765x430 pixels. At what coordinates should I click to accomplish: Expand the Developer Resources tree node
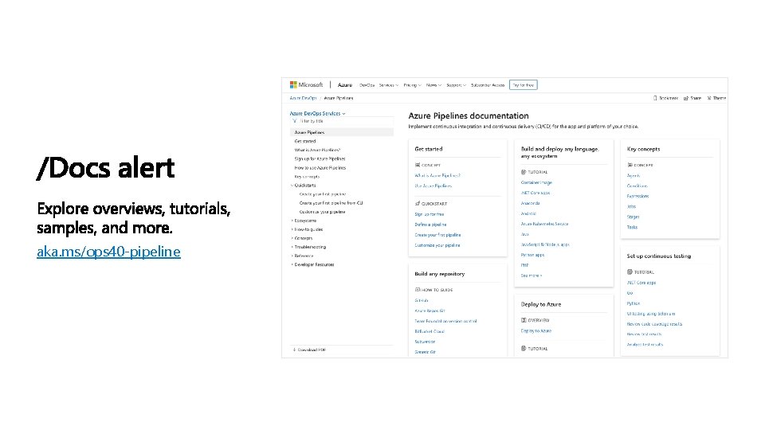(292, 264)
